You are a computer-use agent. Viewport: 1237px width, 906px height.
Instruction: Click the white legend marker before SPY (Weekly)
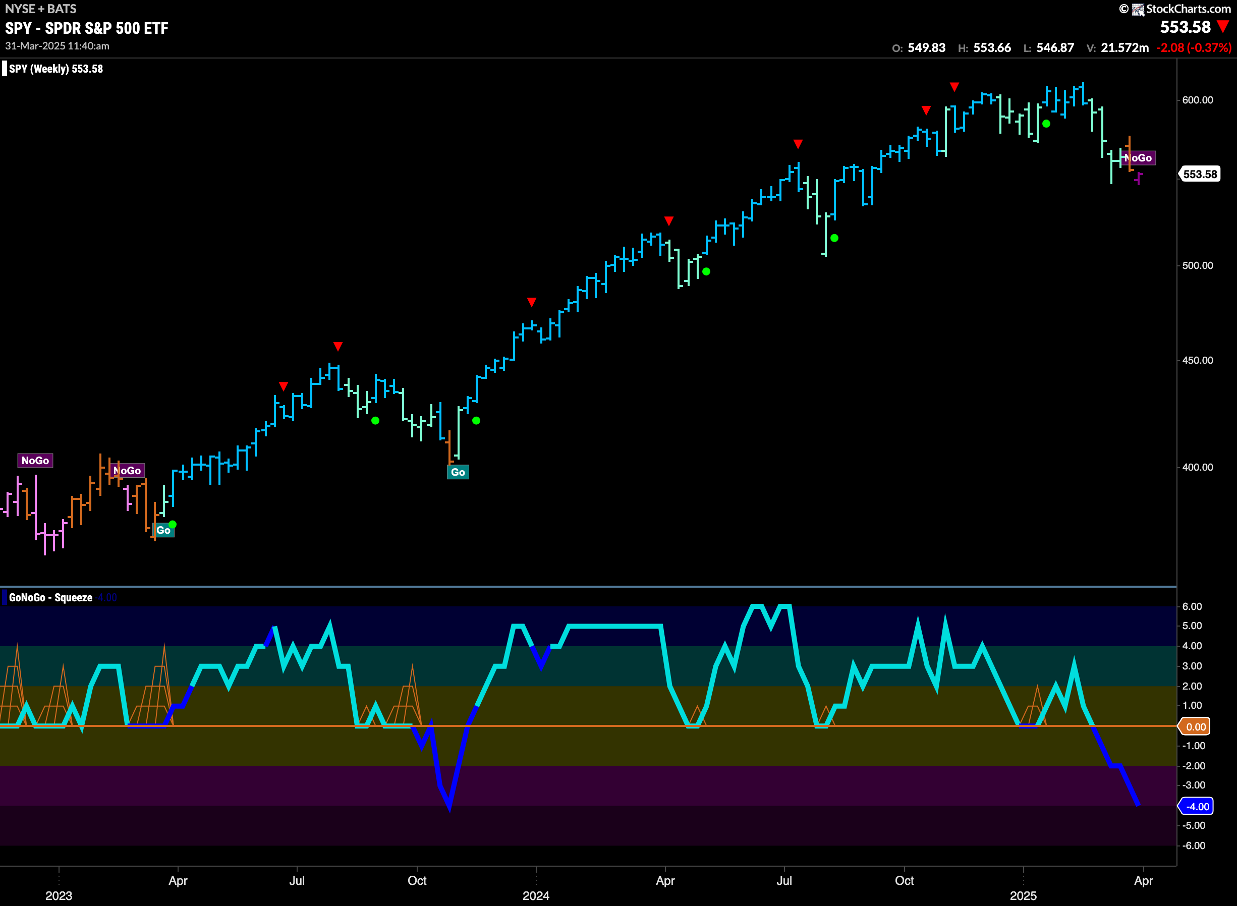[5, 69]
